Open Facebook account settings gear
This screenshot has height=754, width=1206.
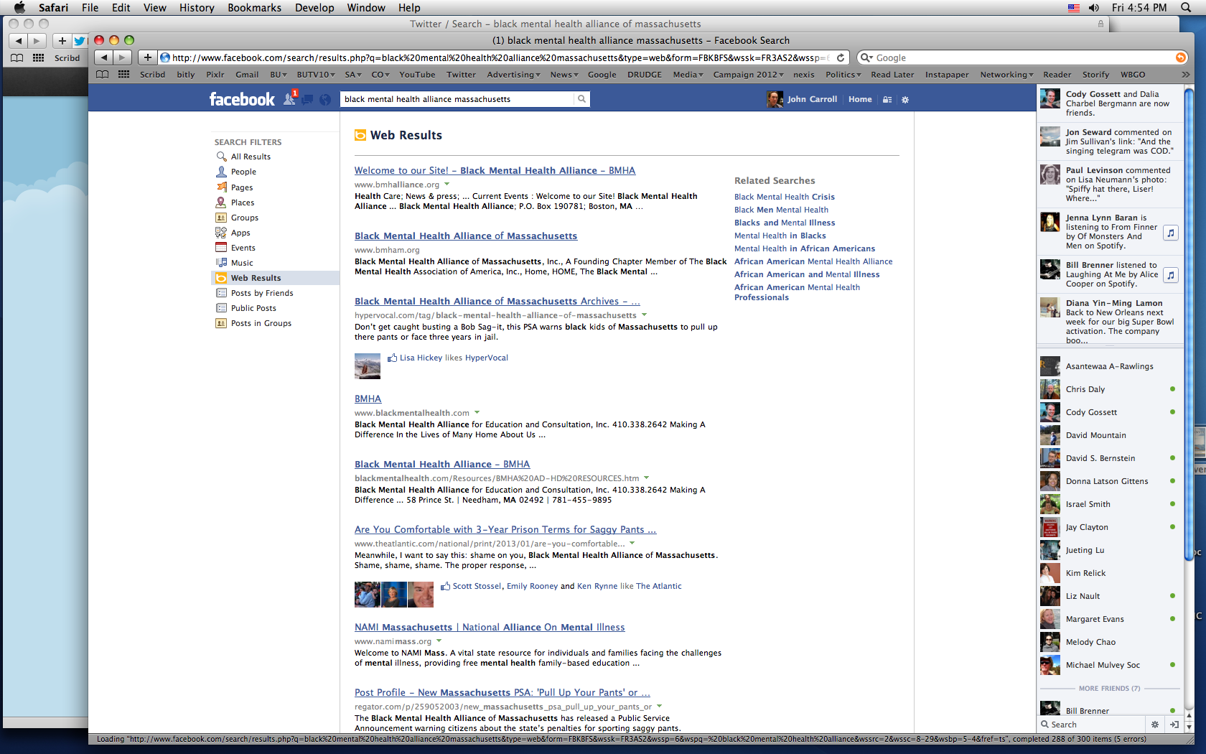[905, 100]
